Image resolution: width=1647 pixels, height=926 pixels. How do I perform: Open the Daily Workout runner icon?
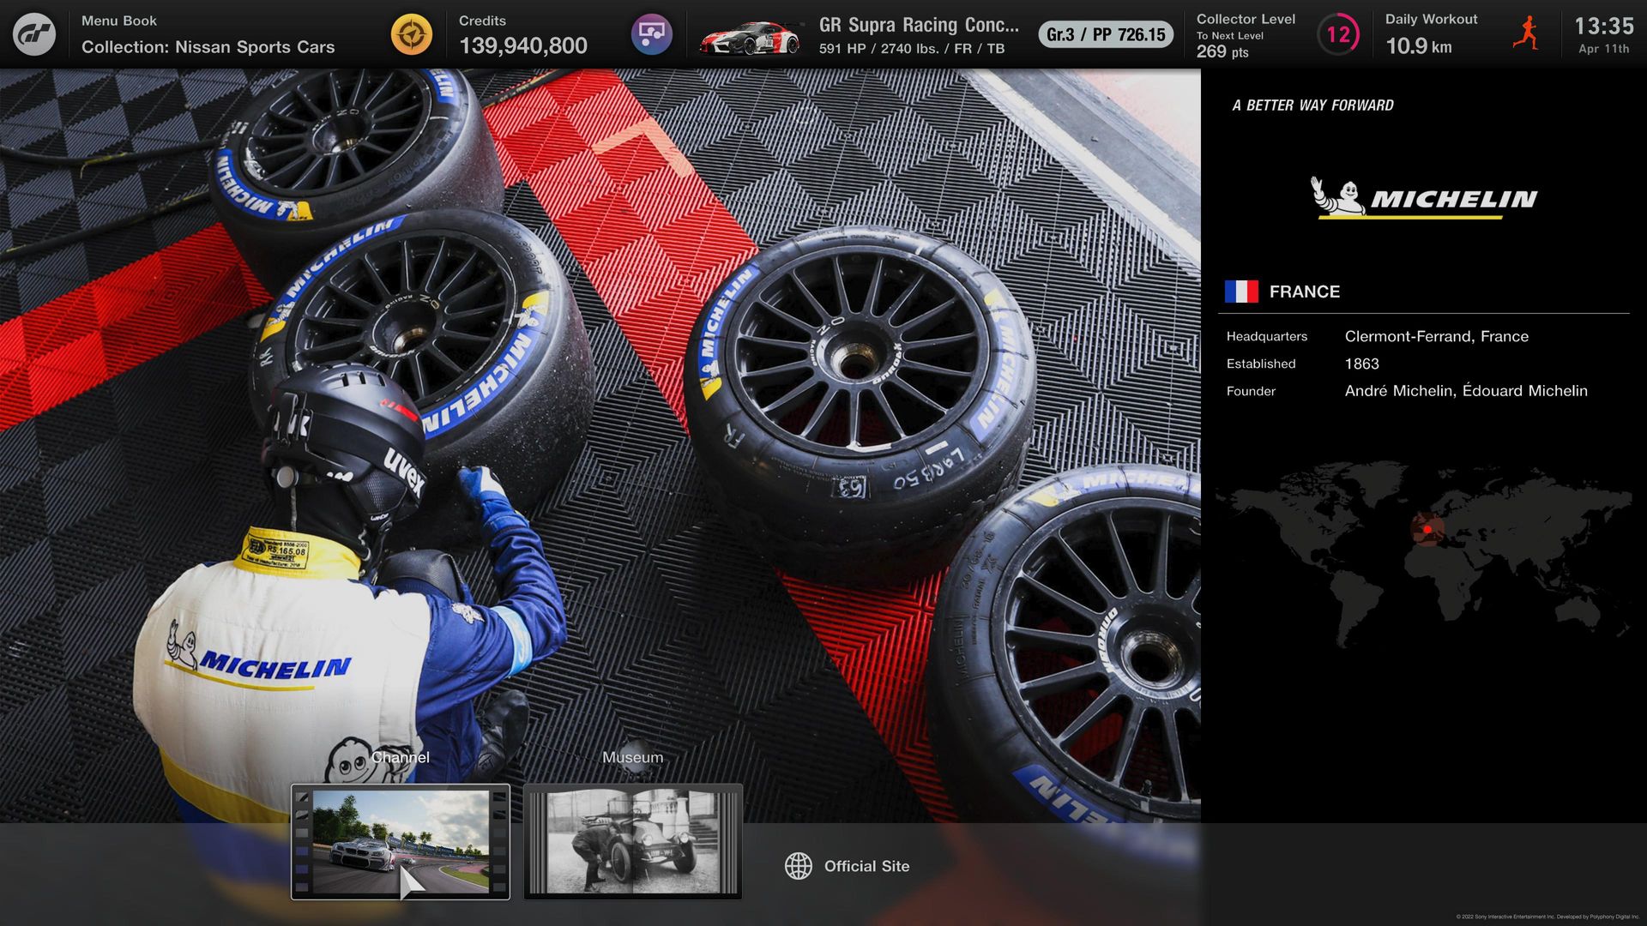[x=1525, y=34]
